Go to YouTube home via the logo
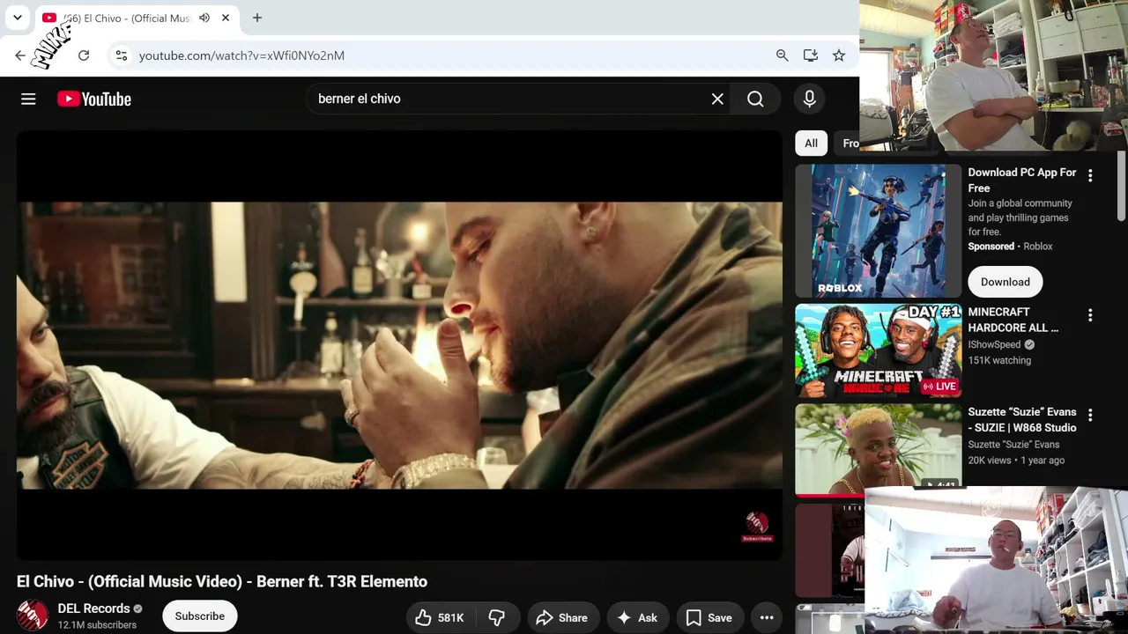The height and width of the screenshot is (634, 1128). point(94,100)
